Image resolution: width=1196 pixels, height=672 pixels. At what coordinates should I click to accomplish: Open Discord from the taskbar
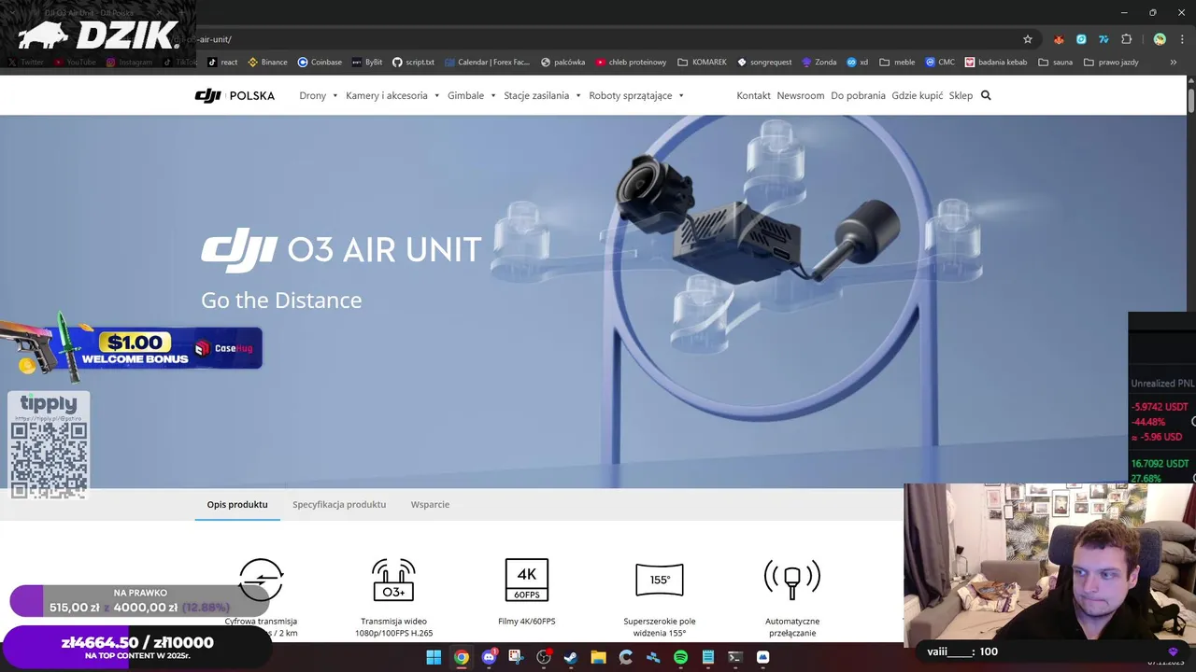click(x=489, y=657)
